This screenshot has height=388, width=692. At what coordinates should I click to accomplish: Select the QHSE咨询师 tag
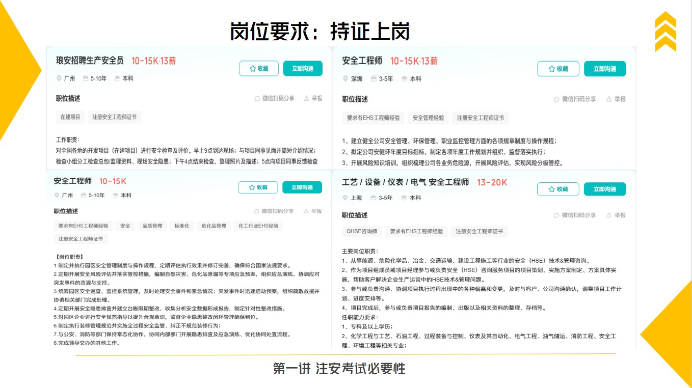coord(362,231)
